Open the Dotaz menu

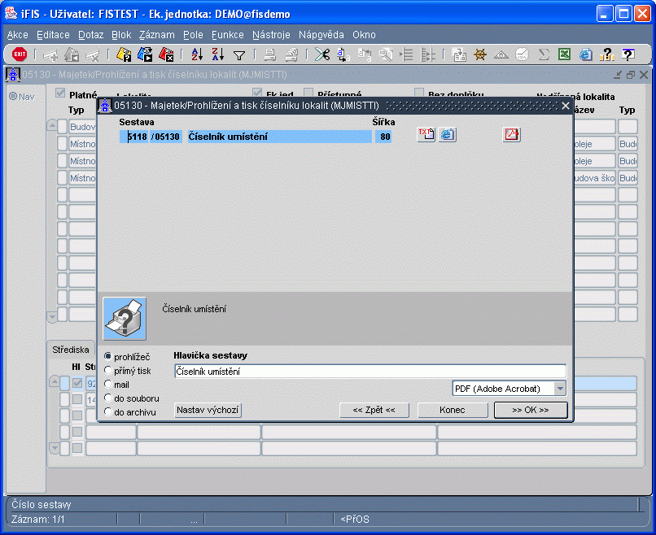91,35
